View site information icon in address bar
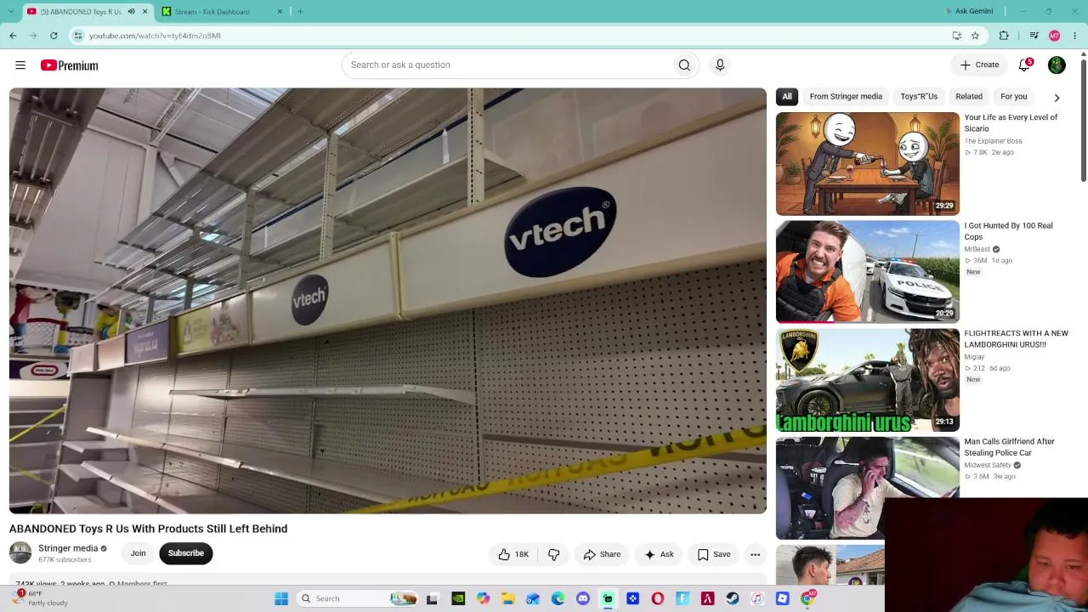 tap(78, 36)
